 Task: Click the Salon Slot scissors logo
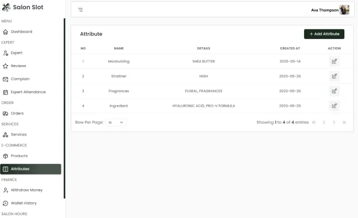[x=6, y=7]
